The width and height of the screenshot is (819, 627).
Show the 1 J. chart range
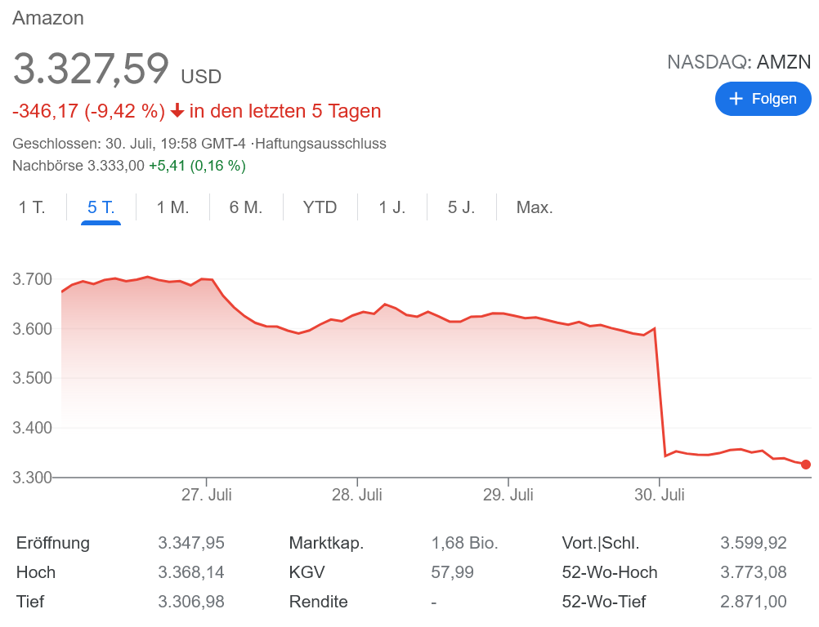(392, 207)
